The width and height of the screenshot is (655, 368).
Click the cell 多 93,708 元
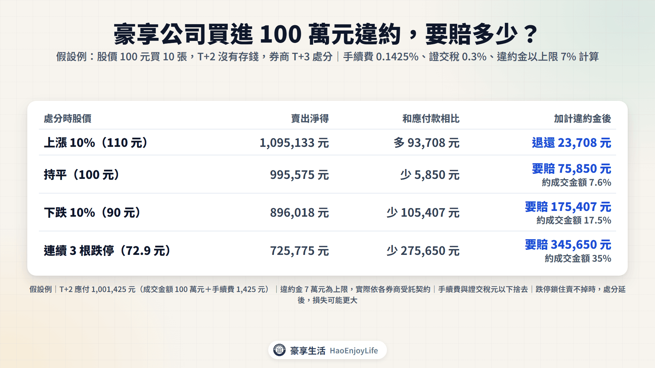coord(426,143)
